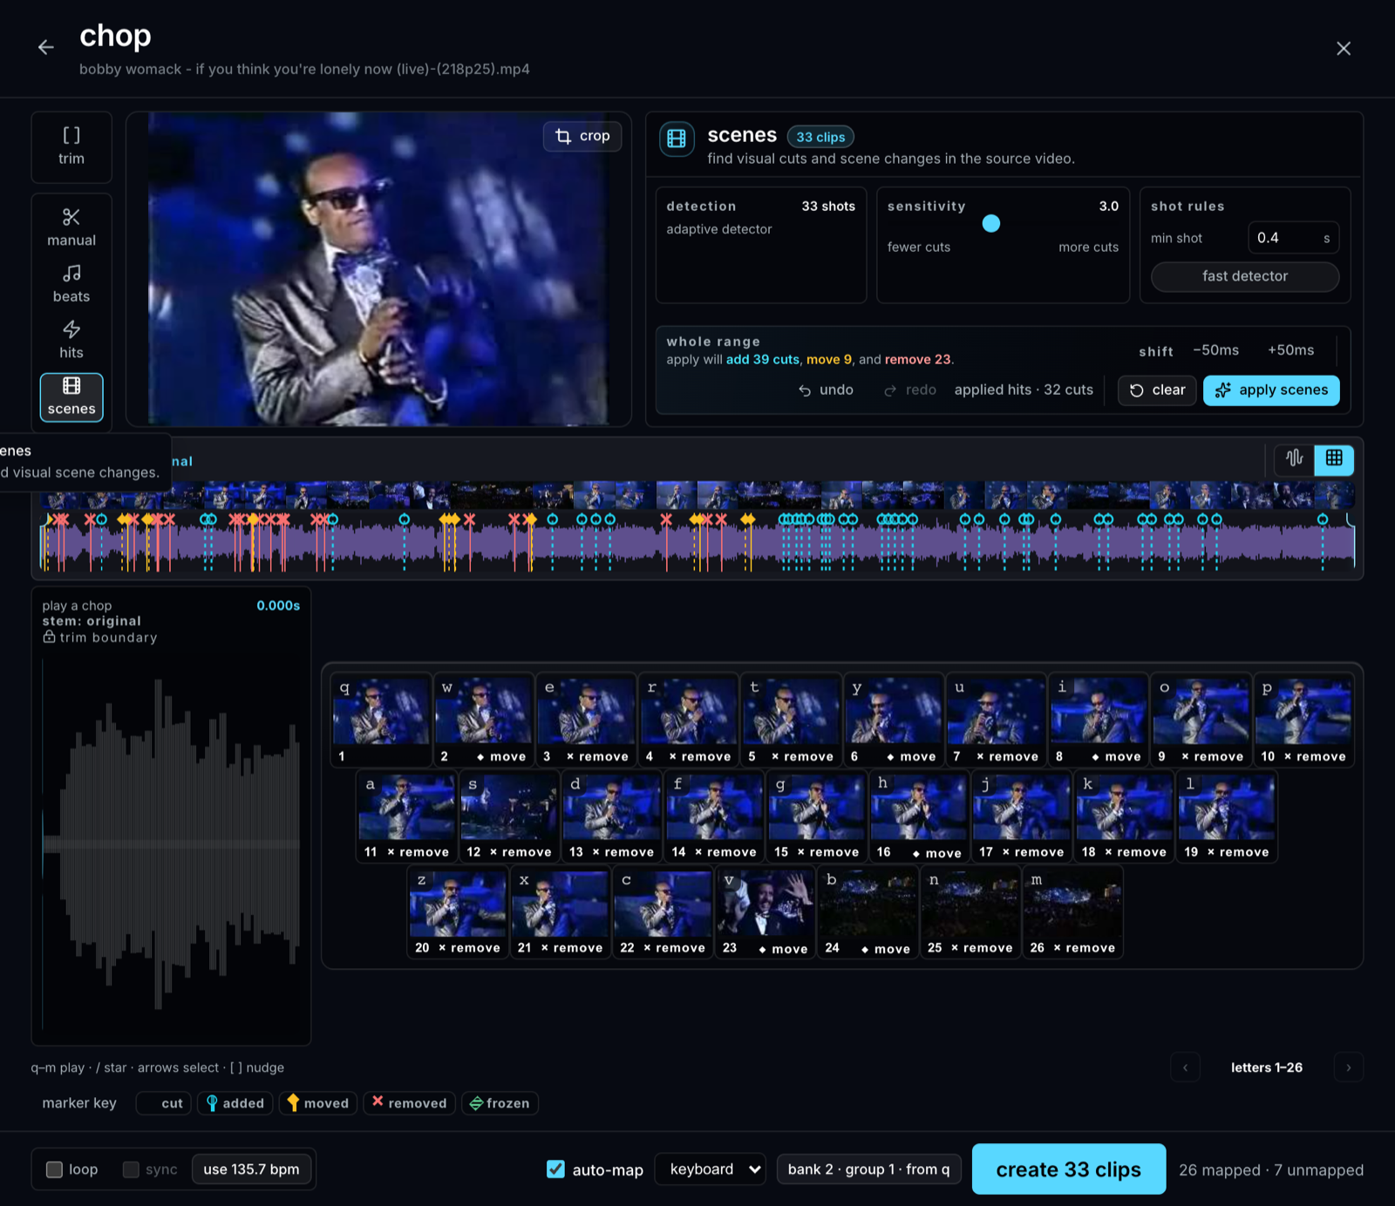
Task: Show waveform view in timeline
Action: 1294,458
